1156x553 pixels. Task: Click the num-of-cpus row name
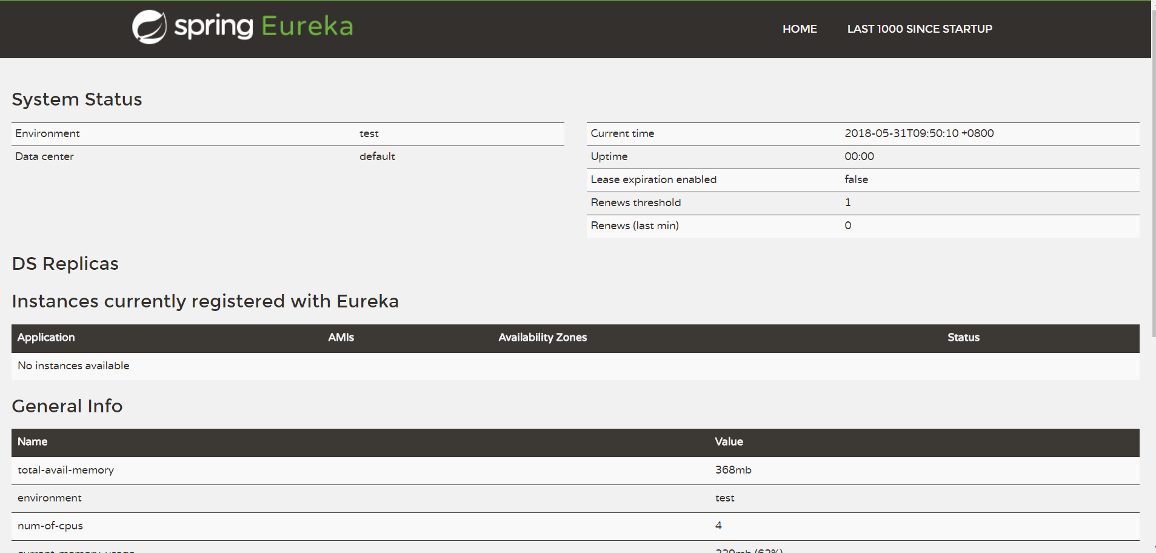(x=50, y=526)
